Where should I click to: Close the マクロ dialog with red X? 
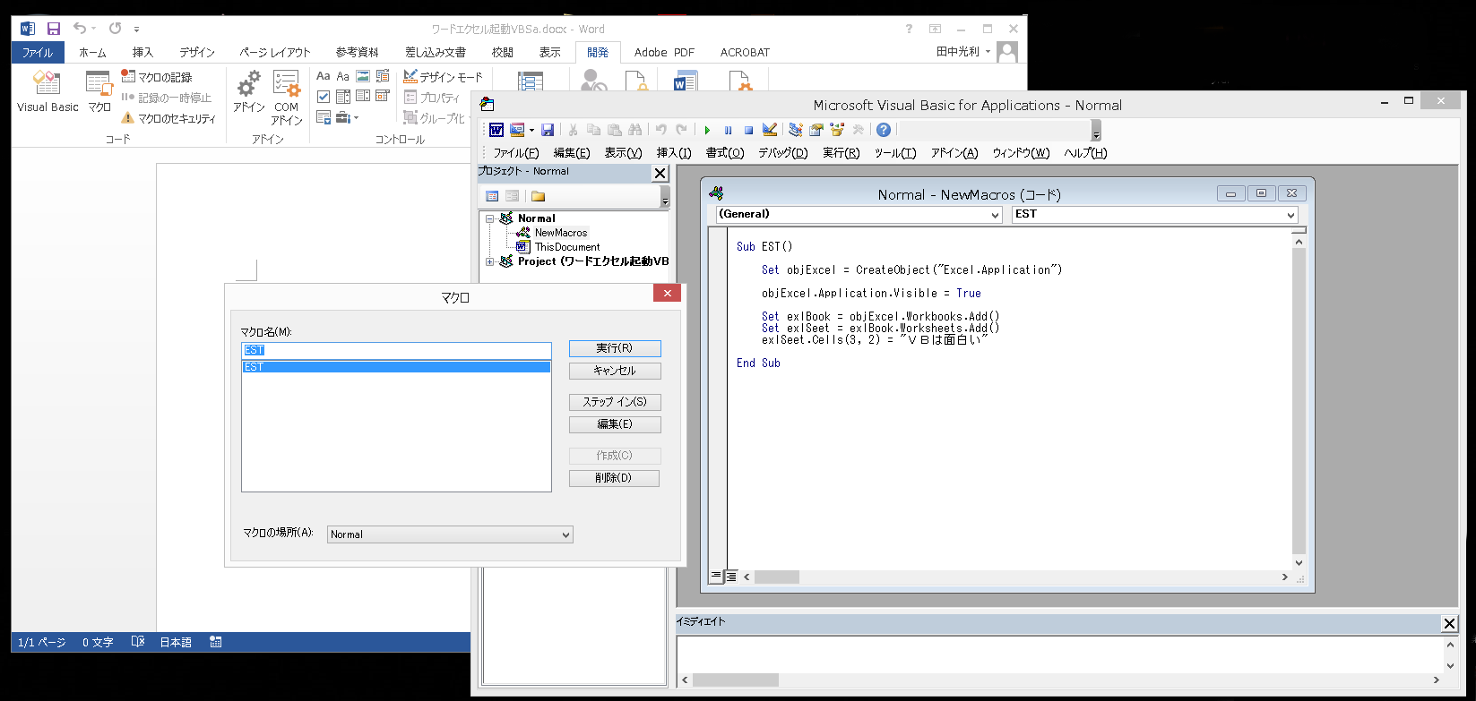[x=667, y=294]
